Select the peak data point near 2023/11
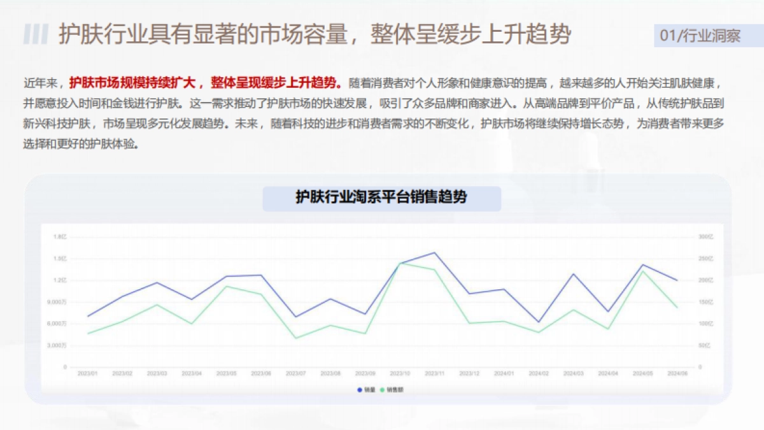The image size is (764, 430). click(434, 253)
